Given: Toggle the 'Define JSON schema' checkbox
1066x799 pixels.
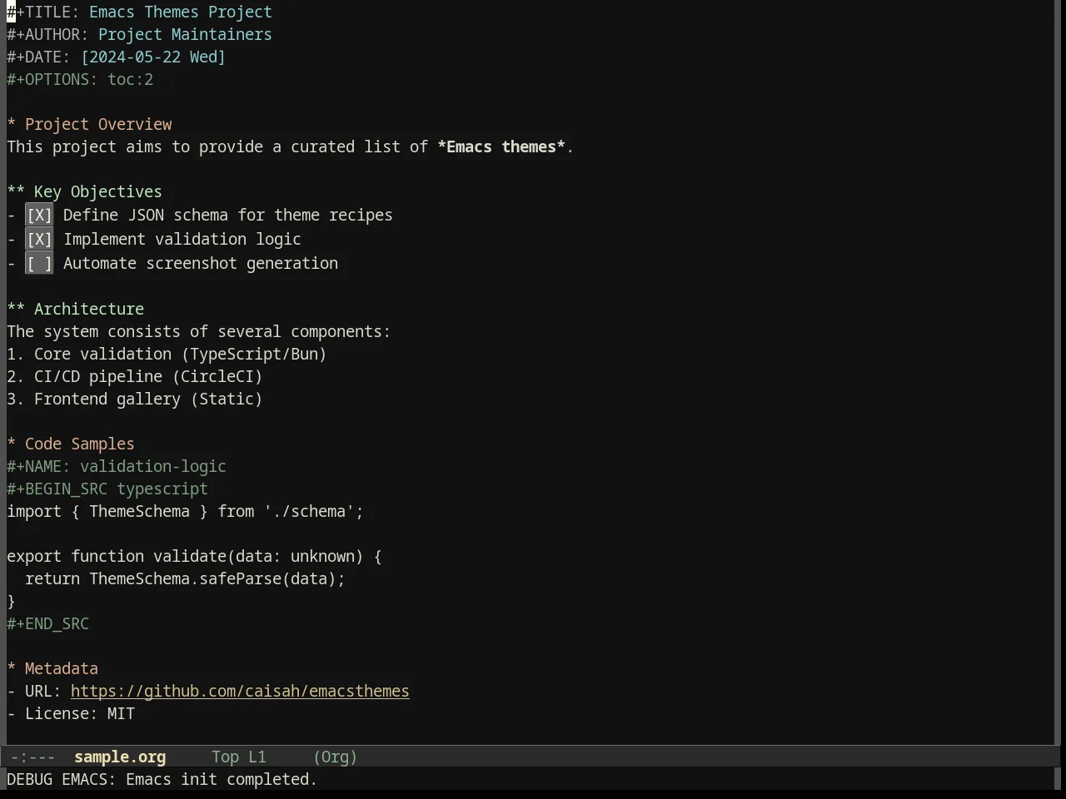Looking at the screenshot, I should (x=39, y=216).
